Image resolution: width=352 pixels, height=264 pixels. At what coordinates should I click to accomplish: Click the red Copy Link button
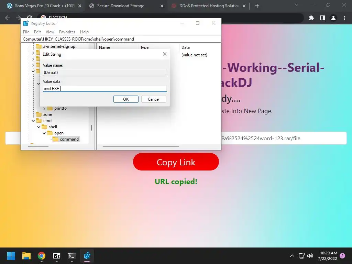click(176, 162)
